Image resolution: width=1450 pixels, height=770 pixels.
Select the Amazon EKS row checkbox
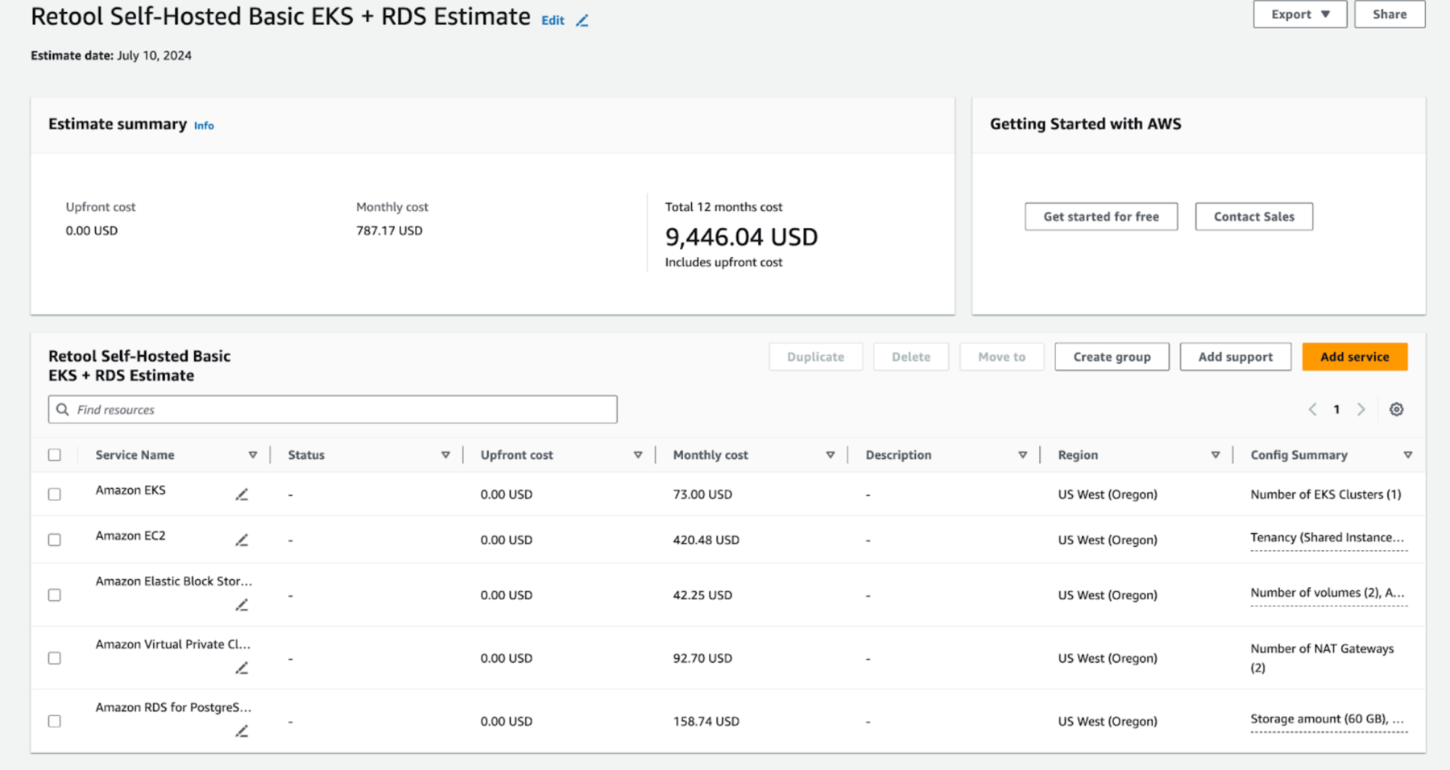click(x=55, y=495)
